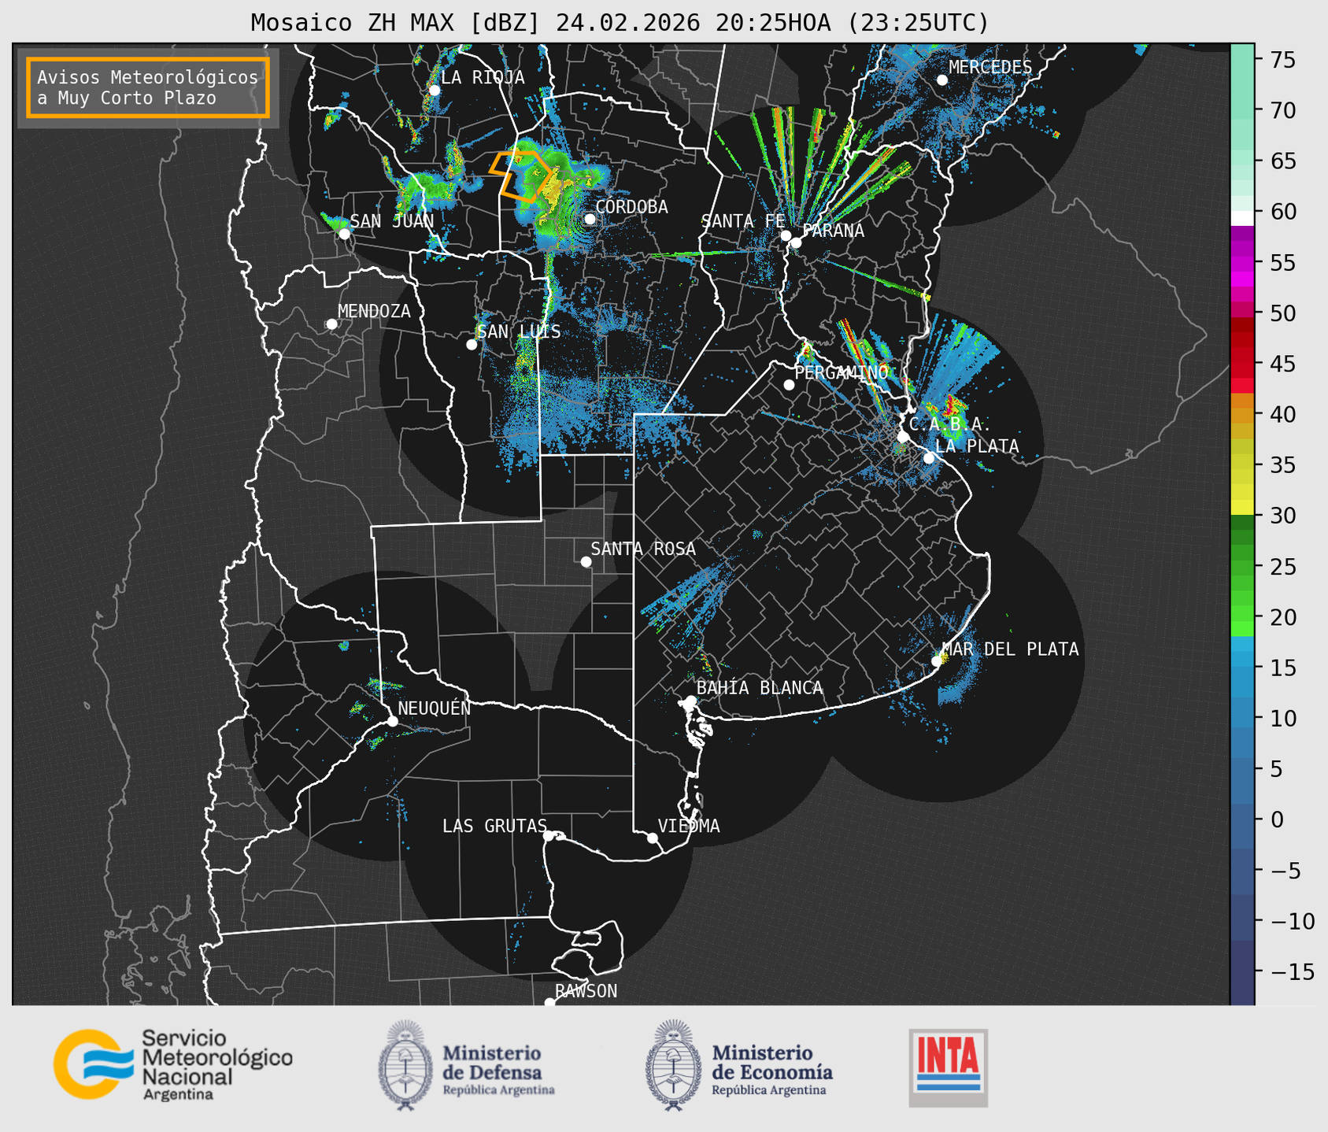Click the 20 dBZ green color band
Viewport: 1328px width, 1132px height.
[x=1241, y=618]
